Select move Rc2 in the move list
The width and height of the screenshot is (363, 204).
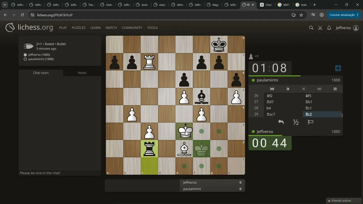(322, 114)
